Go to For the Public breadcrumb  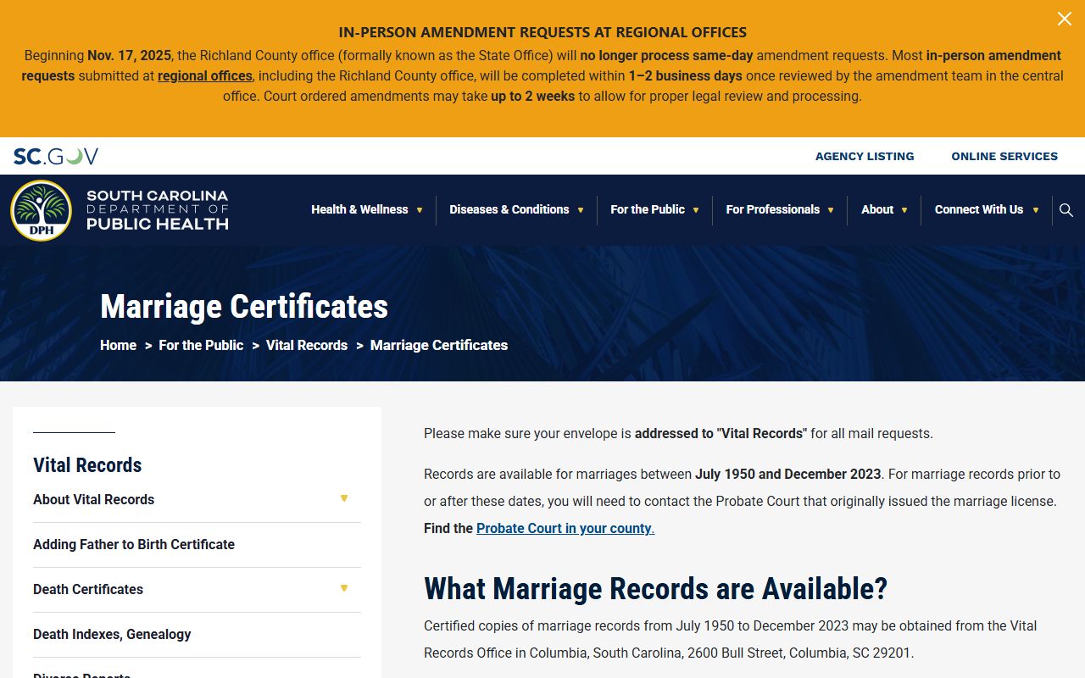(x=201, y=345)
